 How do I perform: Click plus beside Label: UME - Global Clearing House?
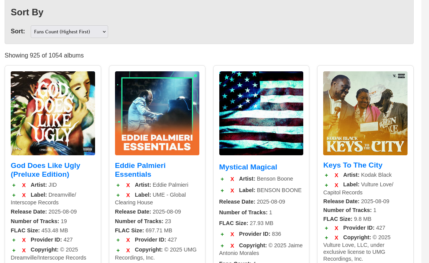(x=118, y=195)
